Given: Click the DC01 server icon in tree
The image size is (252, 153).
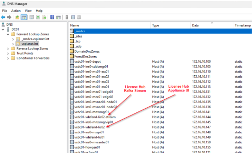Looking at the screenshot, I should pyautogui.click(x=8, y=29).
